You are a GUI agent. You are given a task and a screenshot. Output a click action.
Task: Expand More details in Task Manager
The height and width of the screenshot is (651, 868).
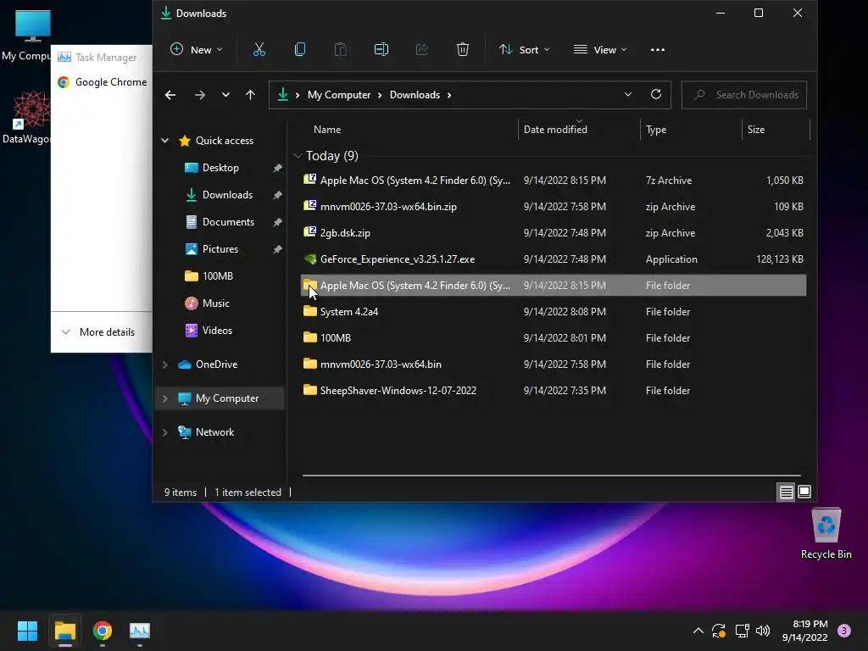tap(98, 332)
